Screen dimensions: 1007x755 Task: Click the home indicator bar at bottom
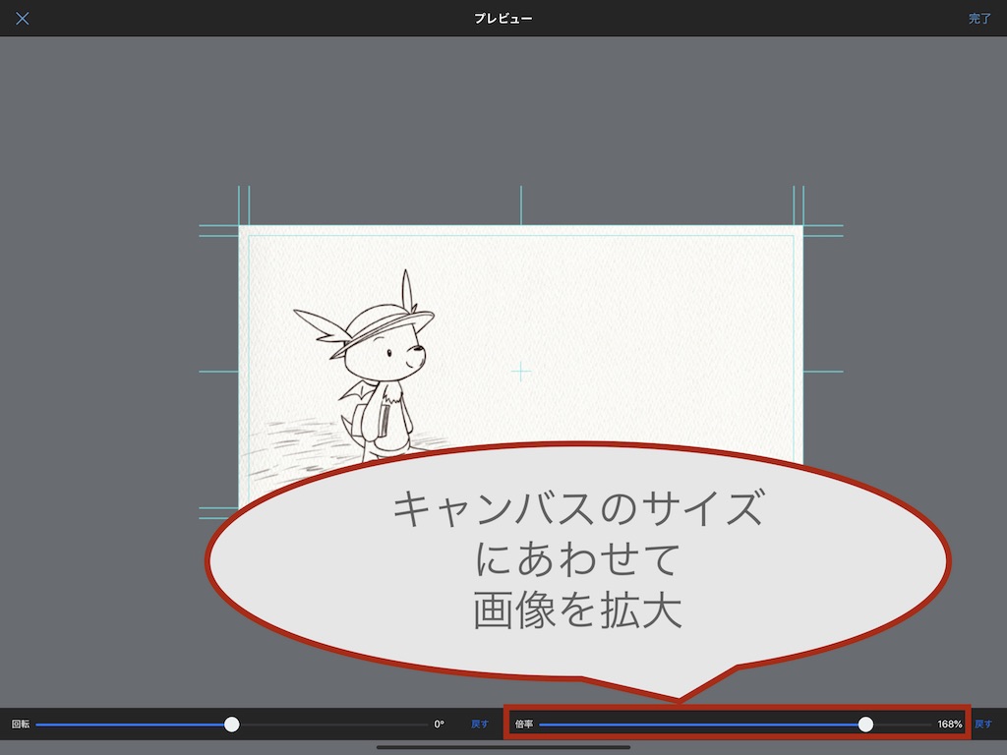click(503, 747)
